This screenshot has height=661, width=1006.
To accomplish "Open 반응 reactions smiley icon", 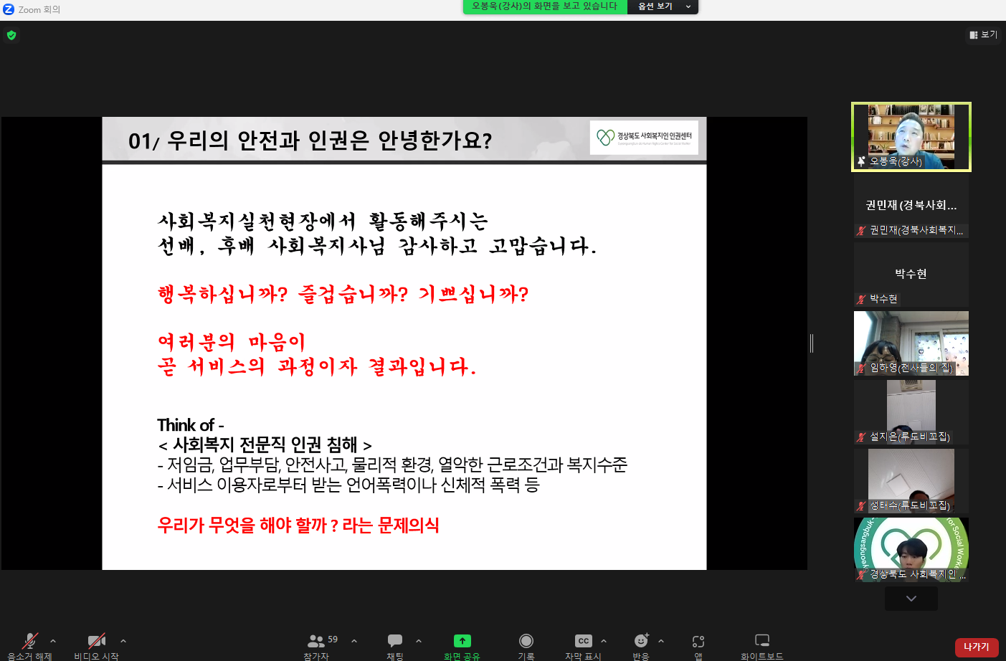I will [641, 640].
